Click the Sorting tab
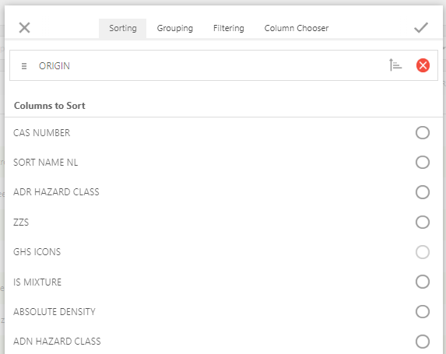Viewport: 446px width, 354px height. tap(123, 28)
